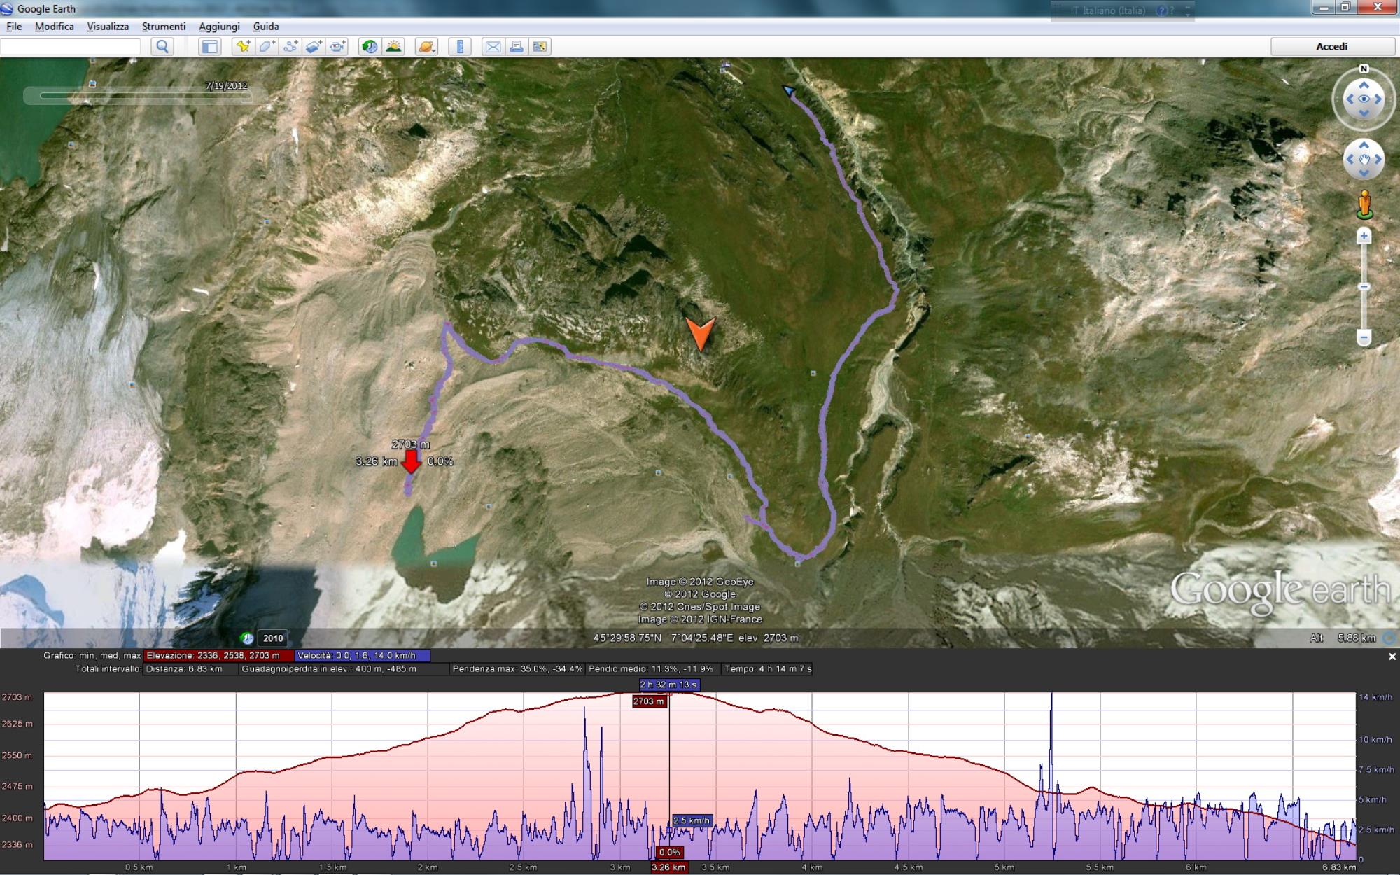Click the orange arrowhead placemark on map
This screenshot has width=1400, height=875.
tap(701, 334)
